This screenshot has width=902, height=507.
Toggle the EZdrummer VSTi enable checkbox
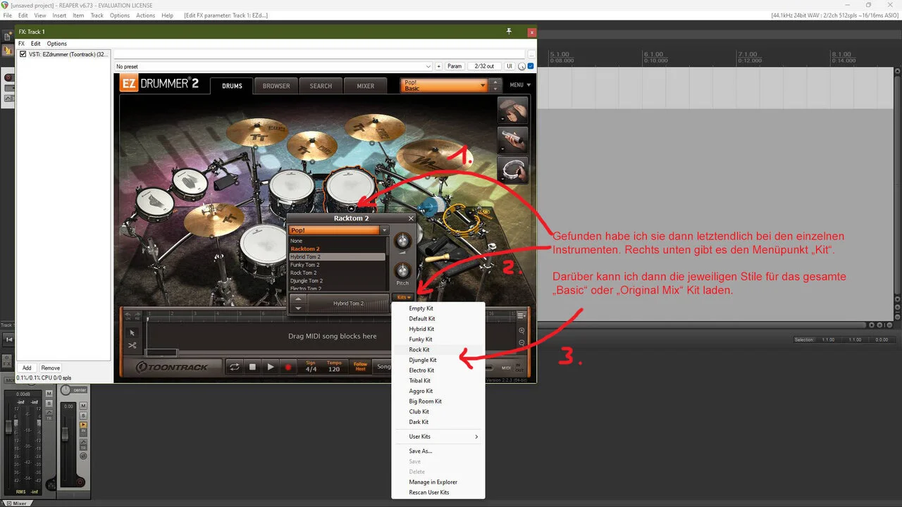23,54
